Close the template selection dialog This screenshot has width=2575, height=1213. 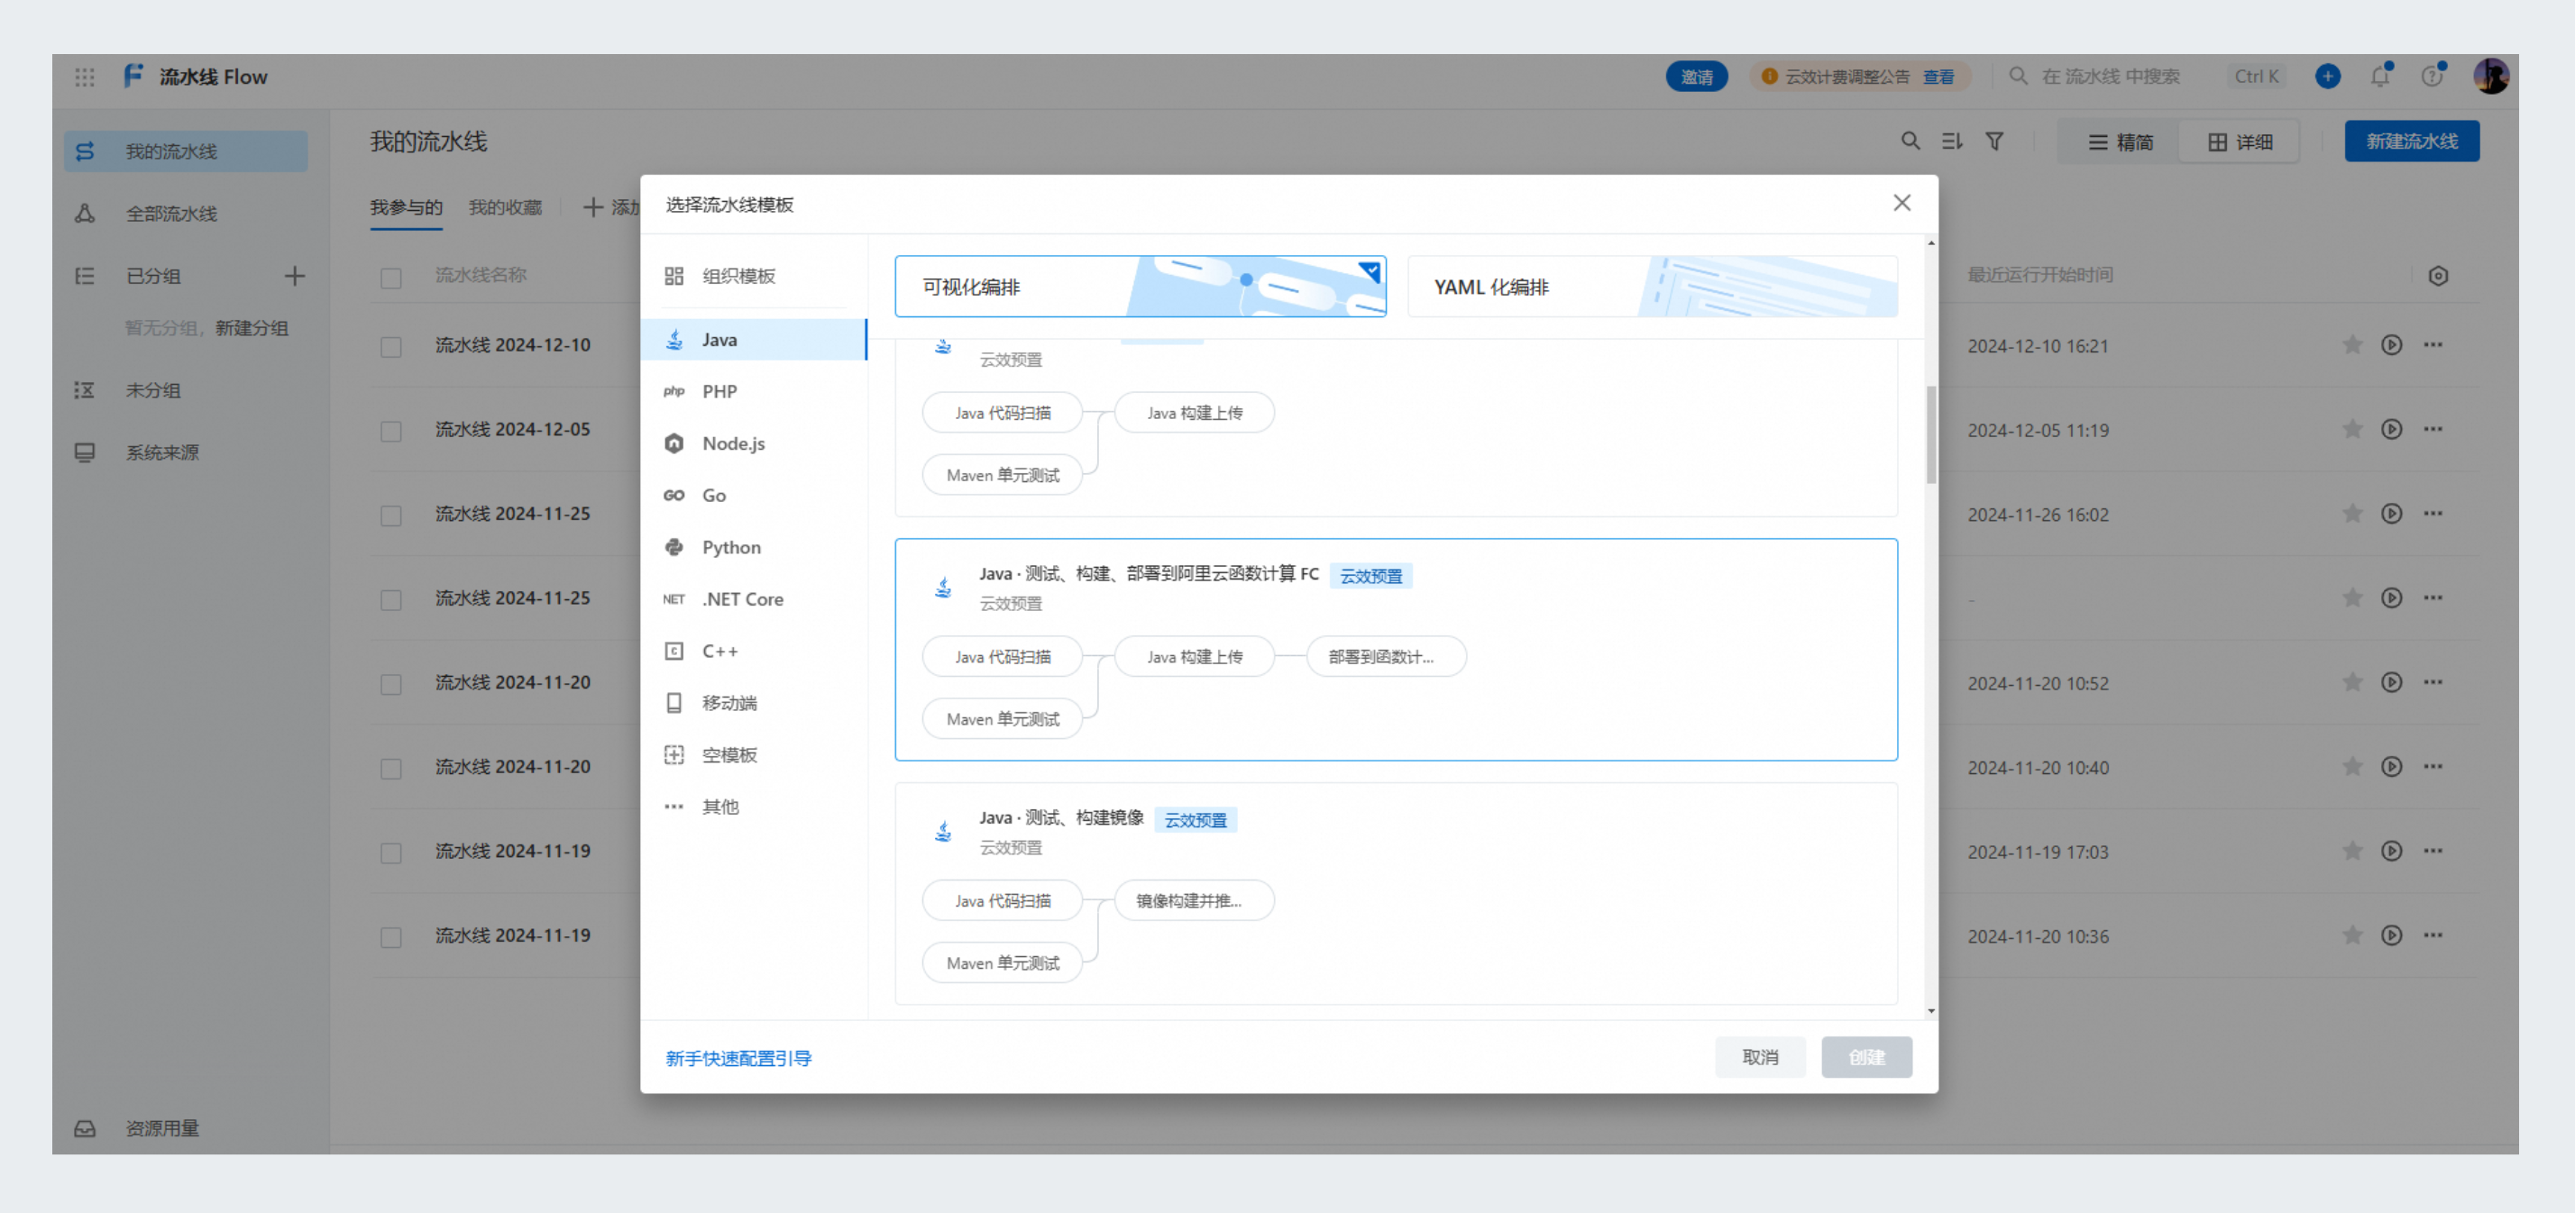(x=1901, y=203)
